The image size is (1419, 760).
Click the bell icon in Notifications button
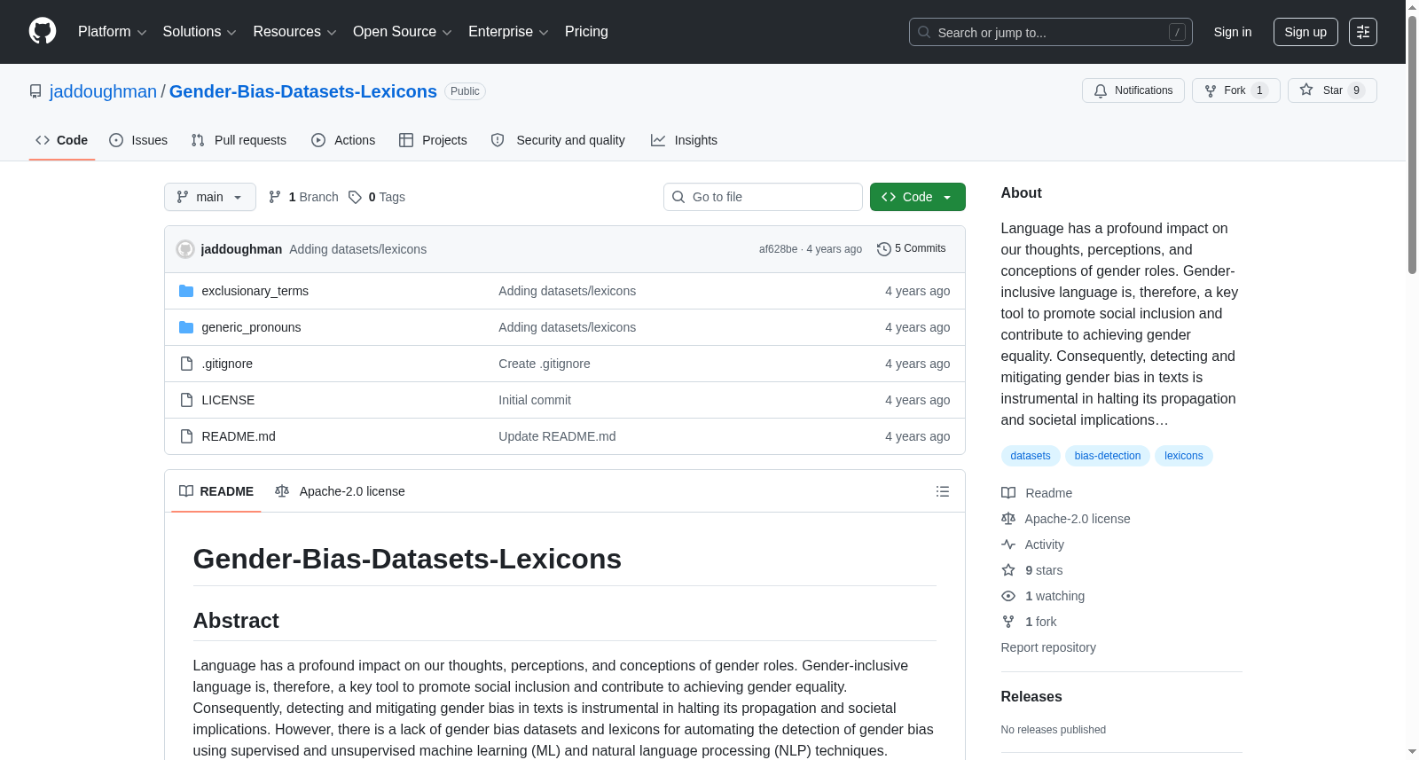tap(1101, 90)
